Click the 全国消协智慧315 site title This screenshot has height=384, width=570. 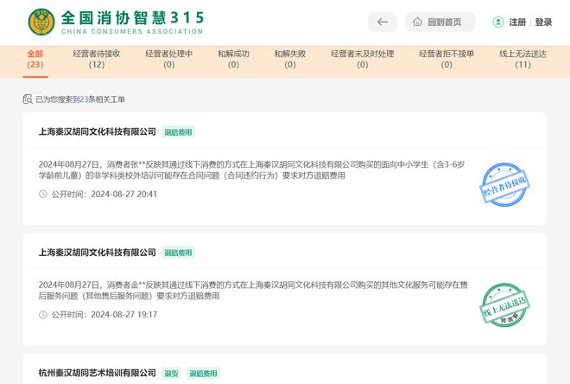coord(132,18)
